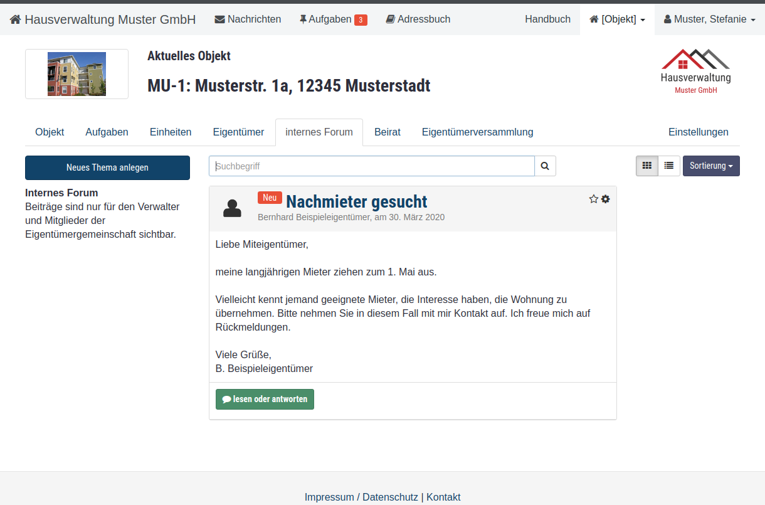Focus the Suchbegriff search field
The width and height of the screenshot is (765, 505).
[x=371, y=166]
